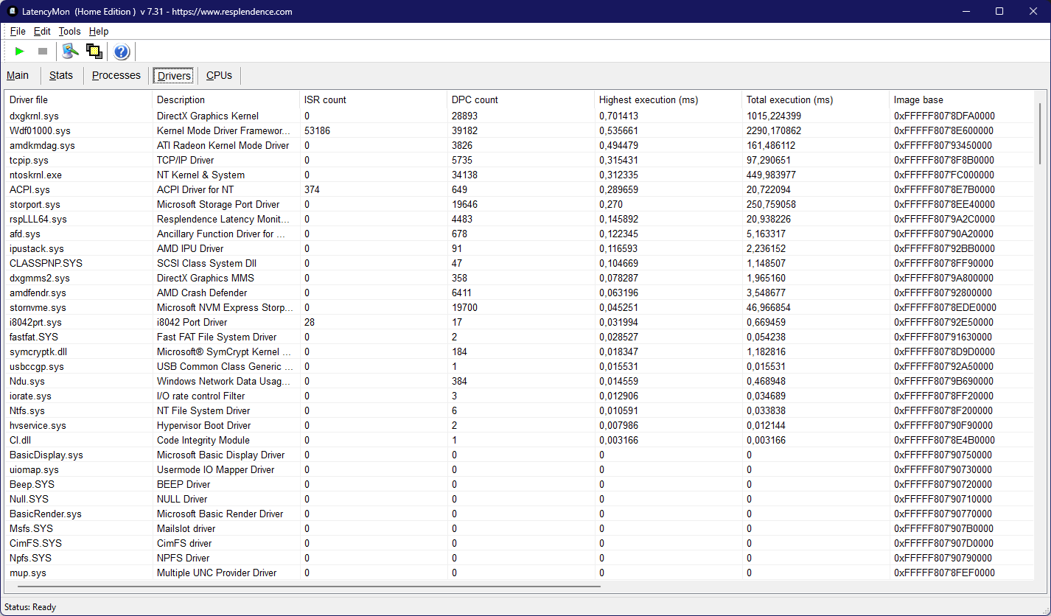Click the overlapping squares toolbar icon
The width and height of the screenshot is (1051, 616).
94,51
